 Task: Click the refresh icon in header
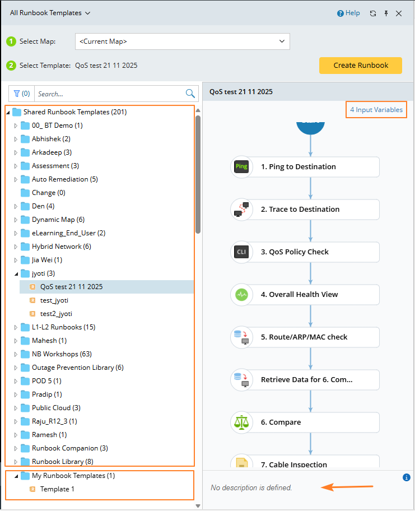tap(373, 13)
